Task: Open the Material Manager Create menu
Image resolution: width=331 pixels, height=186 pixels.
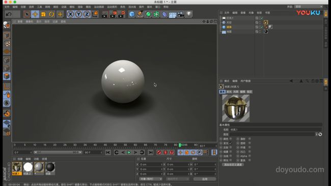Action: click(20, 159)
